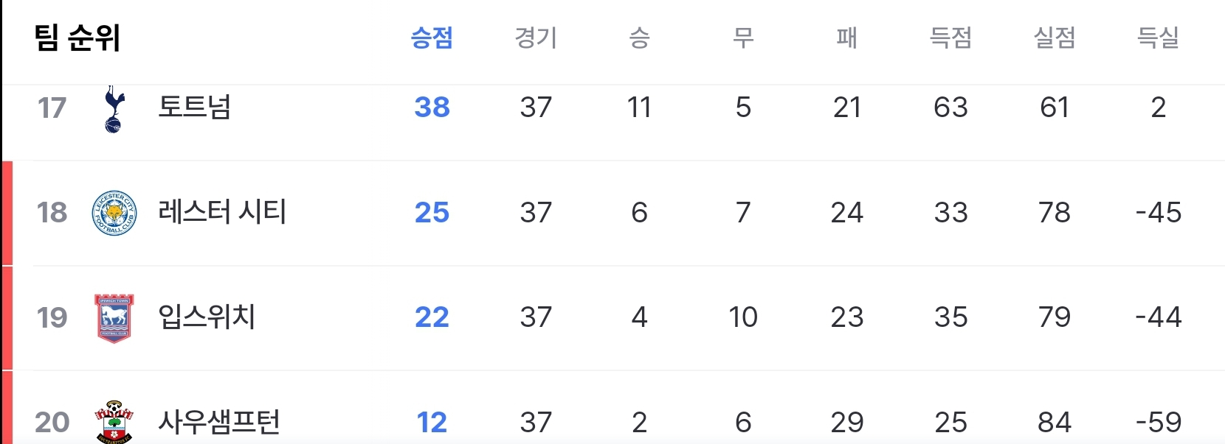Select the 무 column header

[743, 37]
